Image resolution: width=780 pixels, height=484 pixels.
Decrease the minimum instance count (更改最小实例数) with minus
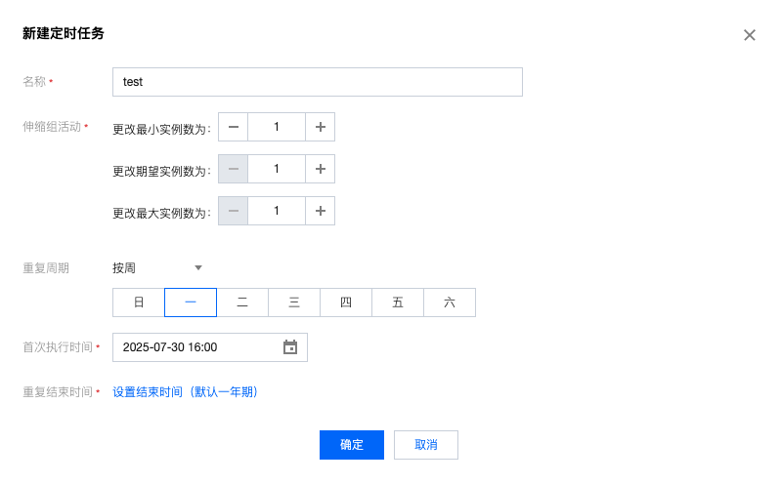[233, 127]
